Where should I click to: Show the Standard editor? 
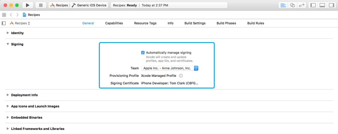click(283, 5)
